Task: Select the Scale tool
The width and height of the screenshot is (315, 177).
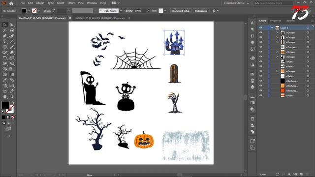Action: pos(12,58)
